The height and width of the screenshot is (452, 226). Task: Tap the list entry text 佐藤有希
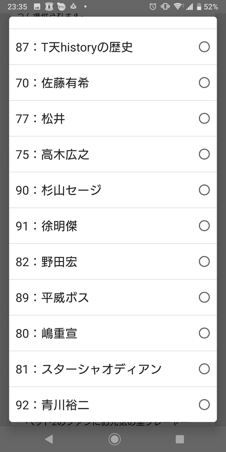coord(65,83)
